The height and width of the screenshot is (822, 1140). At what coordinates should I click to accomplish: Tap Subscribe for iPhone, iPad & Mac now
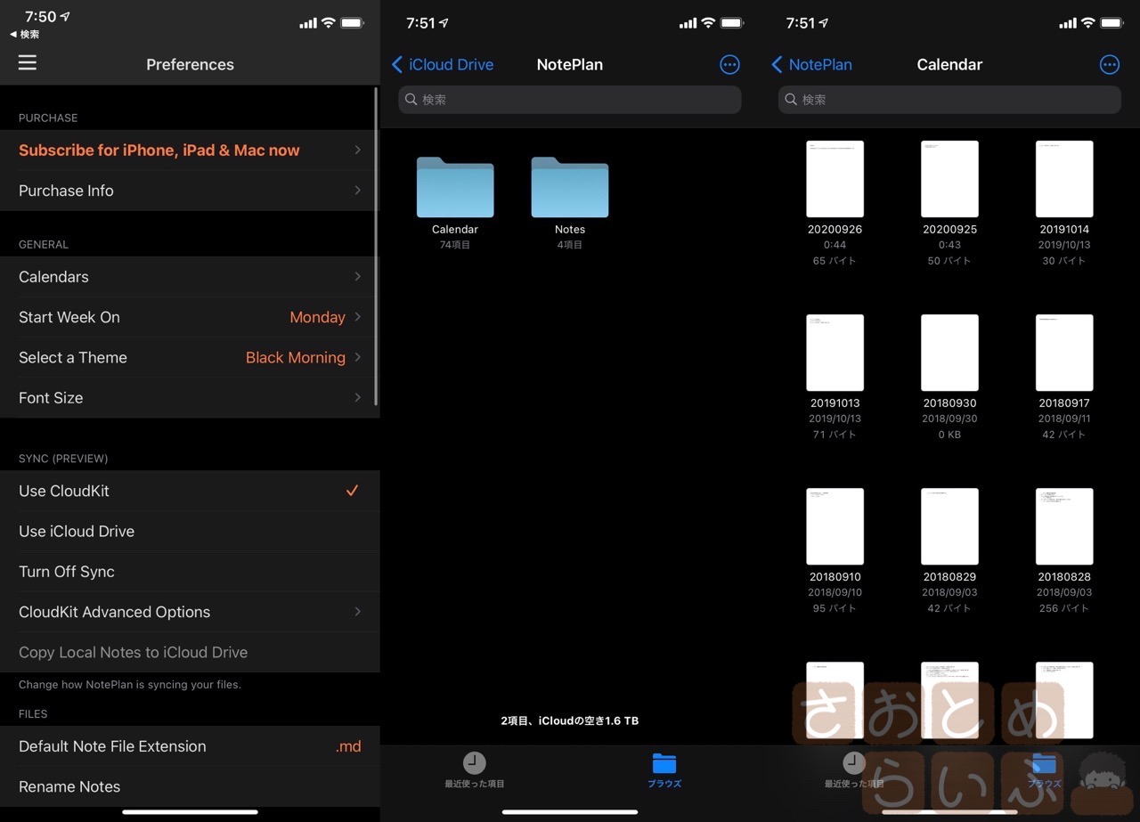coord(190,151)
